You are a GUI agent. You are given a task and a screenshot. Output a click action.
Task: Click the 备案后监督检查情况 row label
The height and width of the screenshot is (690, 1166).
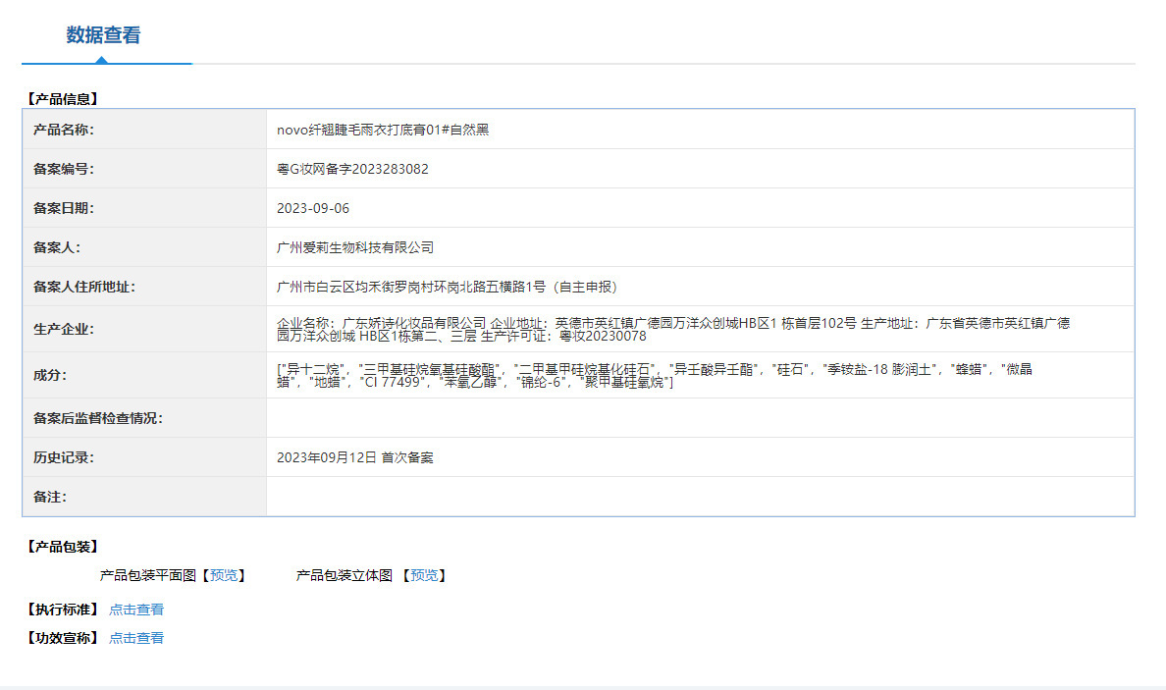pyautogui.click(x=98, y=418)
